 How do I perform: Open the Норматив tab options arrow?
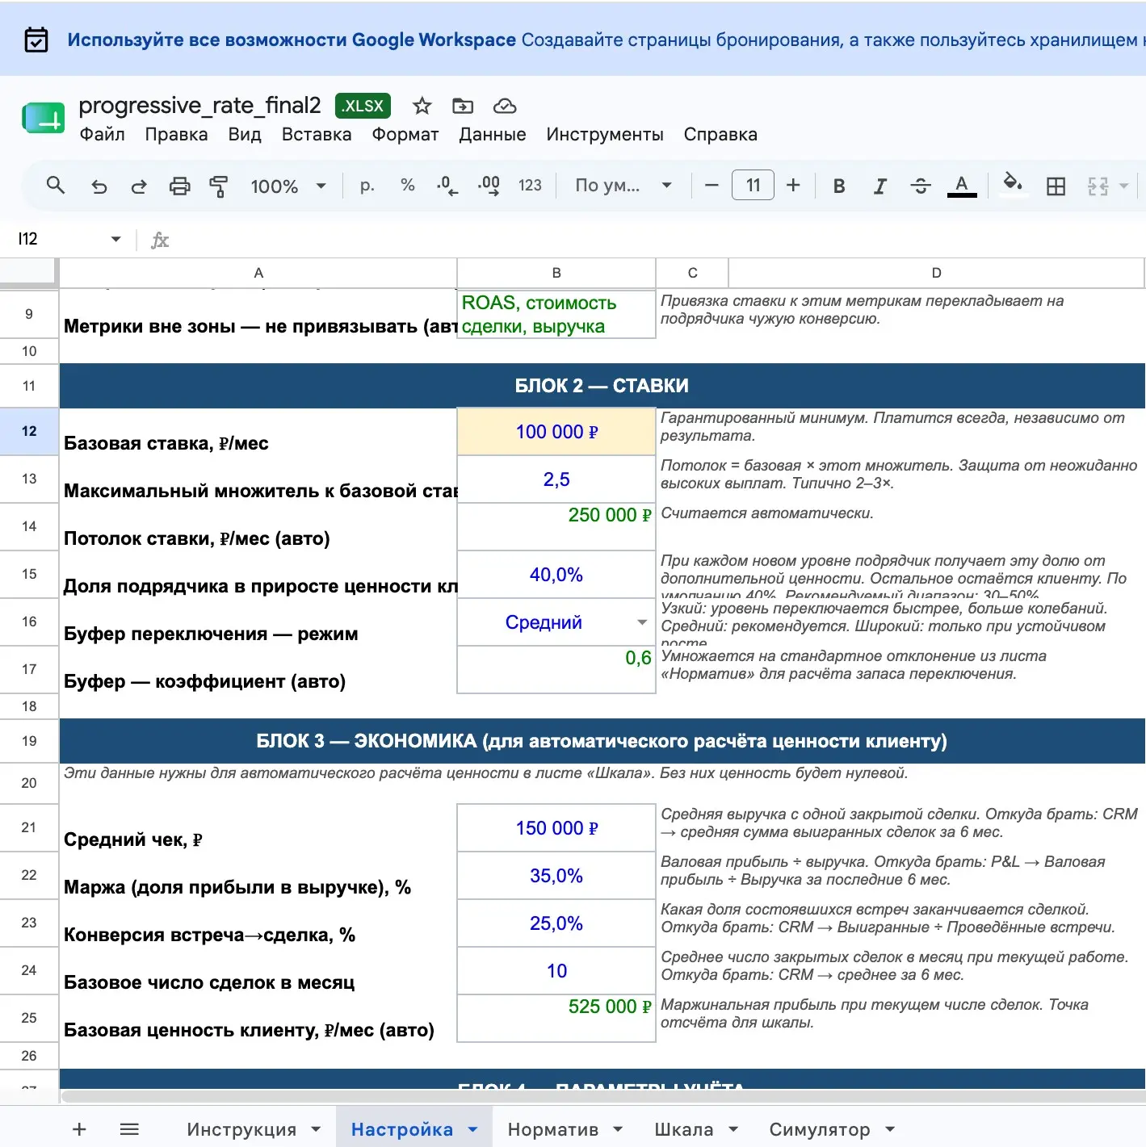[618, 1129]
